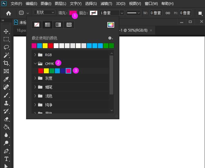The image size is (205, 168).
Task: Select the History Brush tool
Action: click(6, 111)
